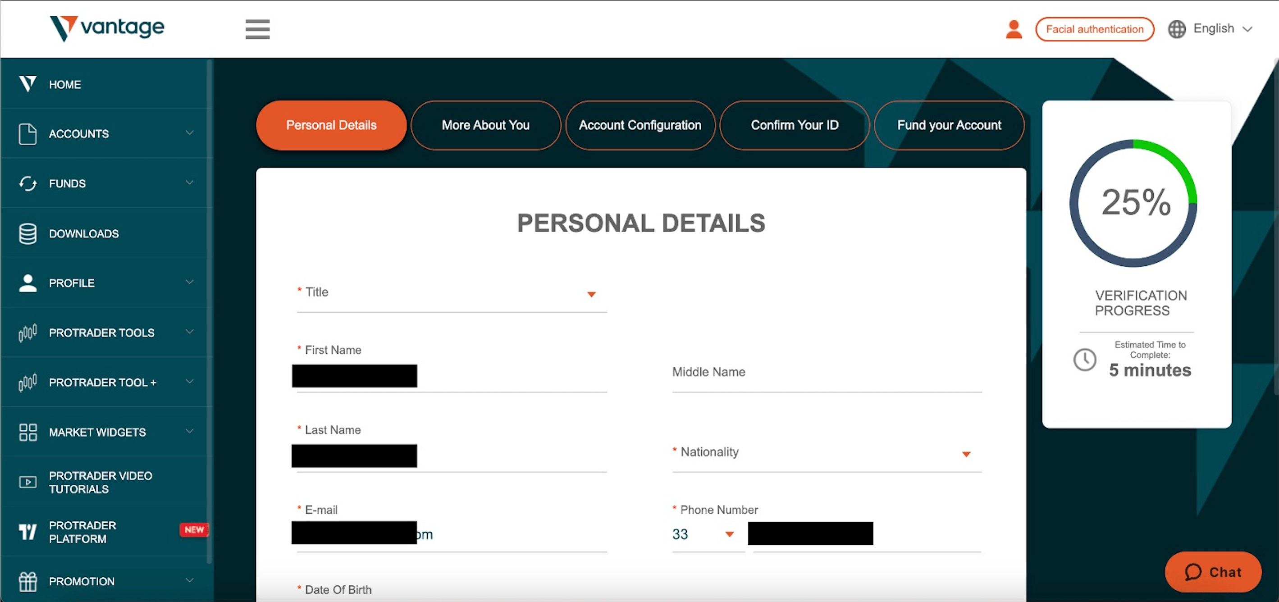Expand the Accounts sidebar chevron

[190, 132]
